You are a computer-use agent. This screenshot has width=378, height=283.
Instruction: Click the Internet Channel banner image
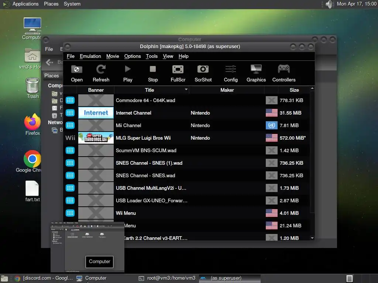point(96,113)
